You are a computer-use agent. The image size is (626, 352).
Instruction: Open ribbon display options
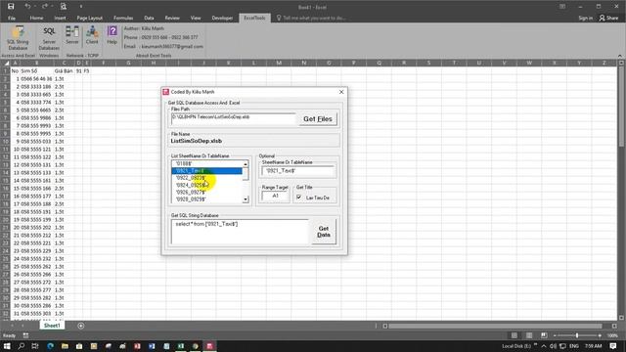562,7
